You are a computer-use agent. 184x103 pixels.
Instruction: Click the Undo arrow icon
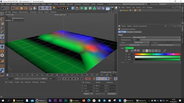3,8
